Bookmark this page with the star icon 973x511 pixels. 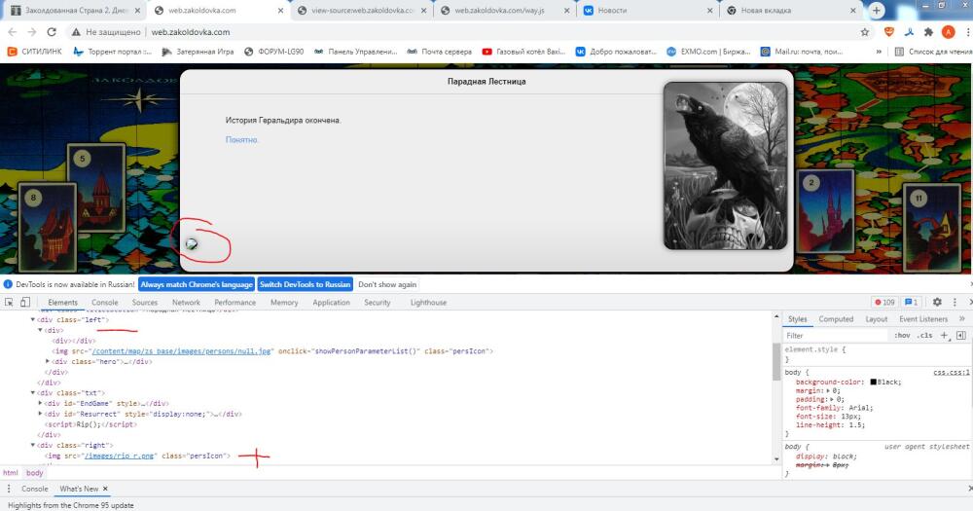point(864,32)
